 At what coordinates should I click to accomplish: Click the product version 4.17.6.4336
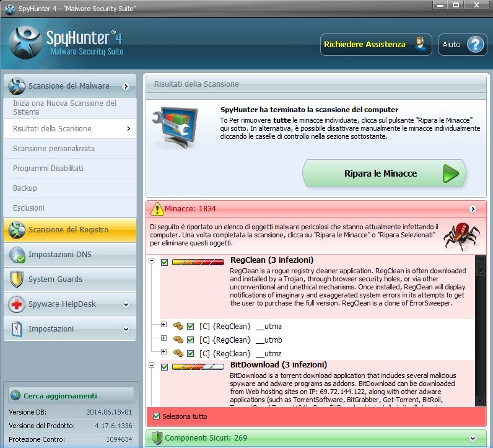tap(113, 426)
